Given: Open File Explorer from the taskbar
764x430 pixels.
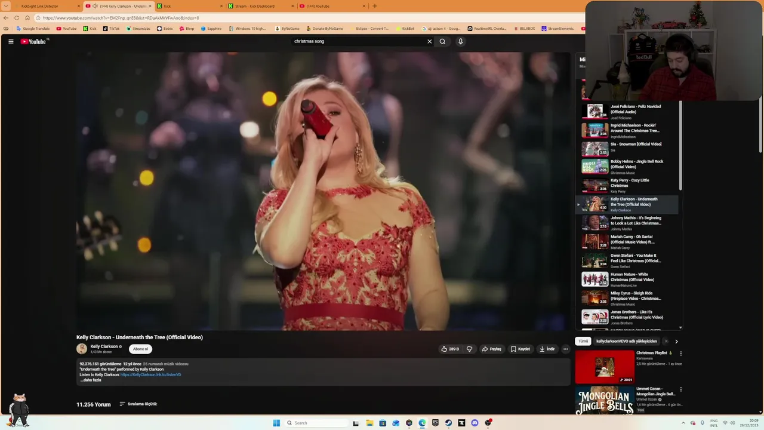Looking at the screenshot, I should point(369,423).
